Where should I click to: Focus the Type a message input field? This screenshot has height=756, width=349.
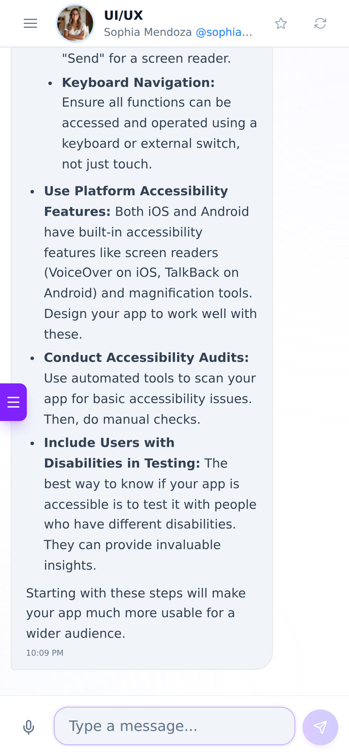[x=174, y=726]
